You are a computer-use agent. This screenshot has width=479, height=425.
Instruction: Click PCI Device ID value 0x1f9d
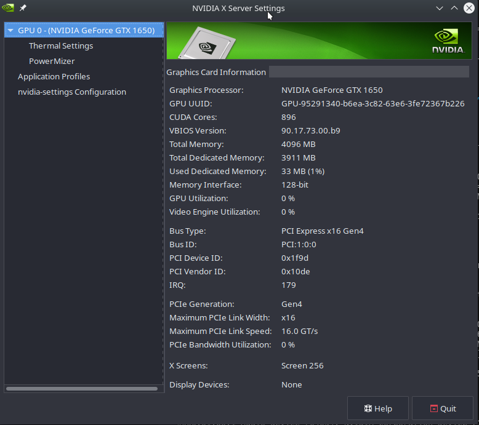tap(294, 258)
